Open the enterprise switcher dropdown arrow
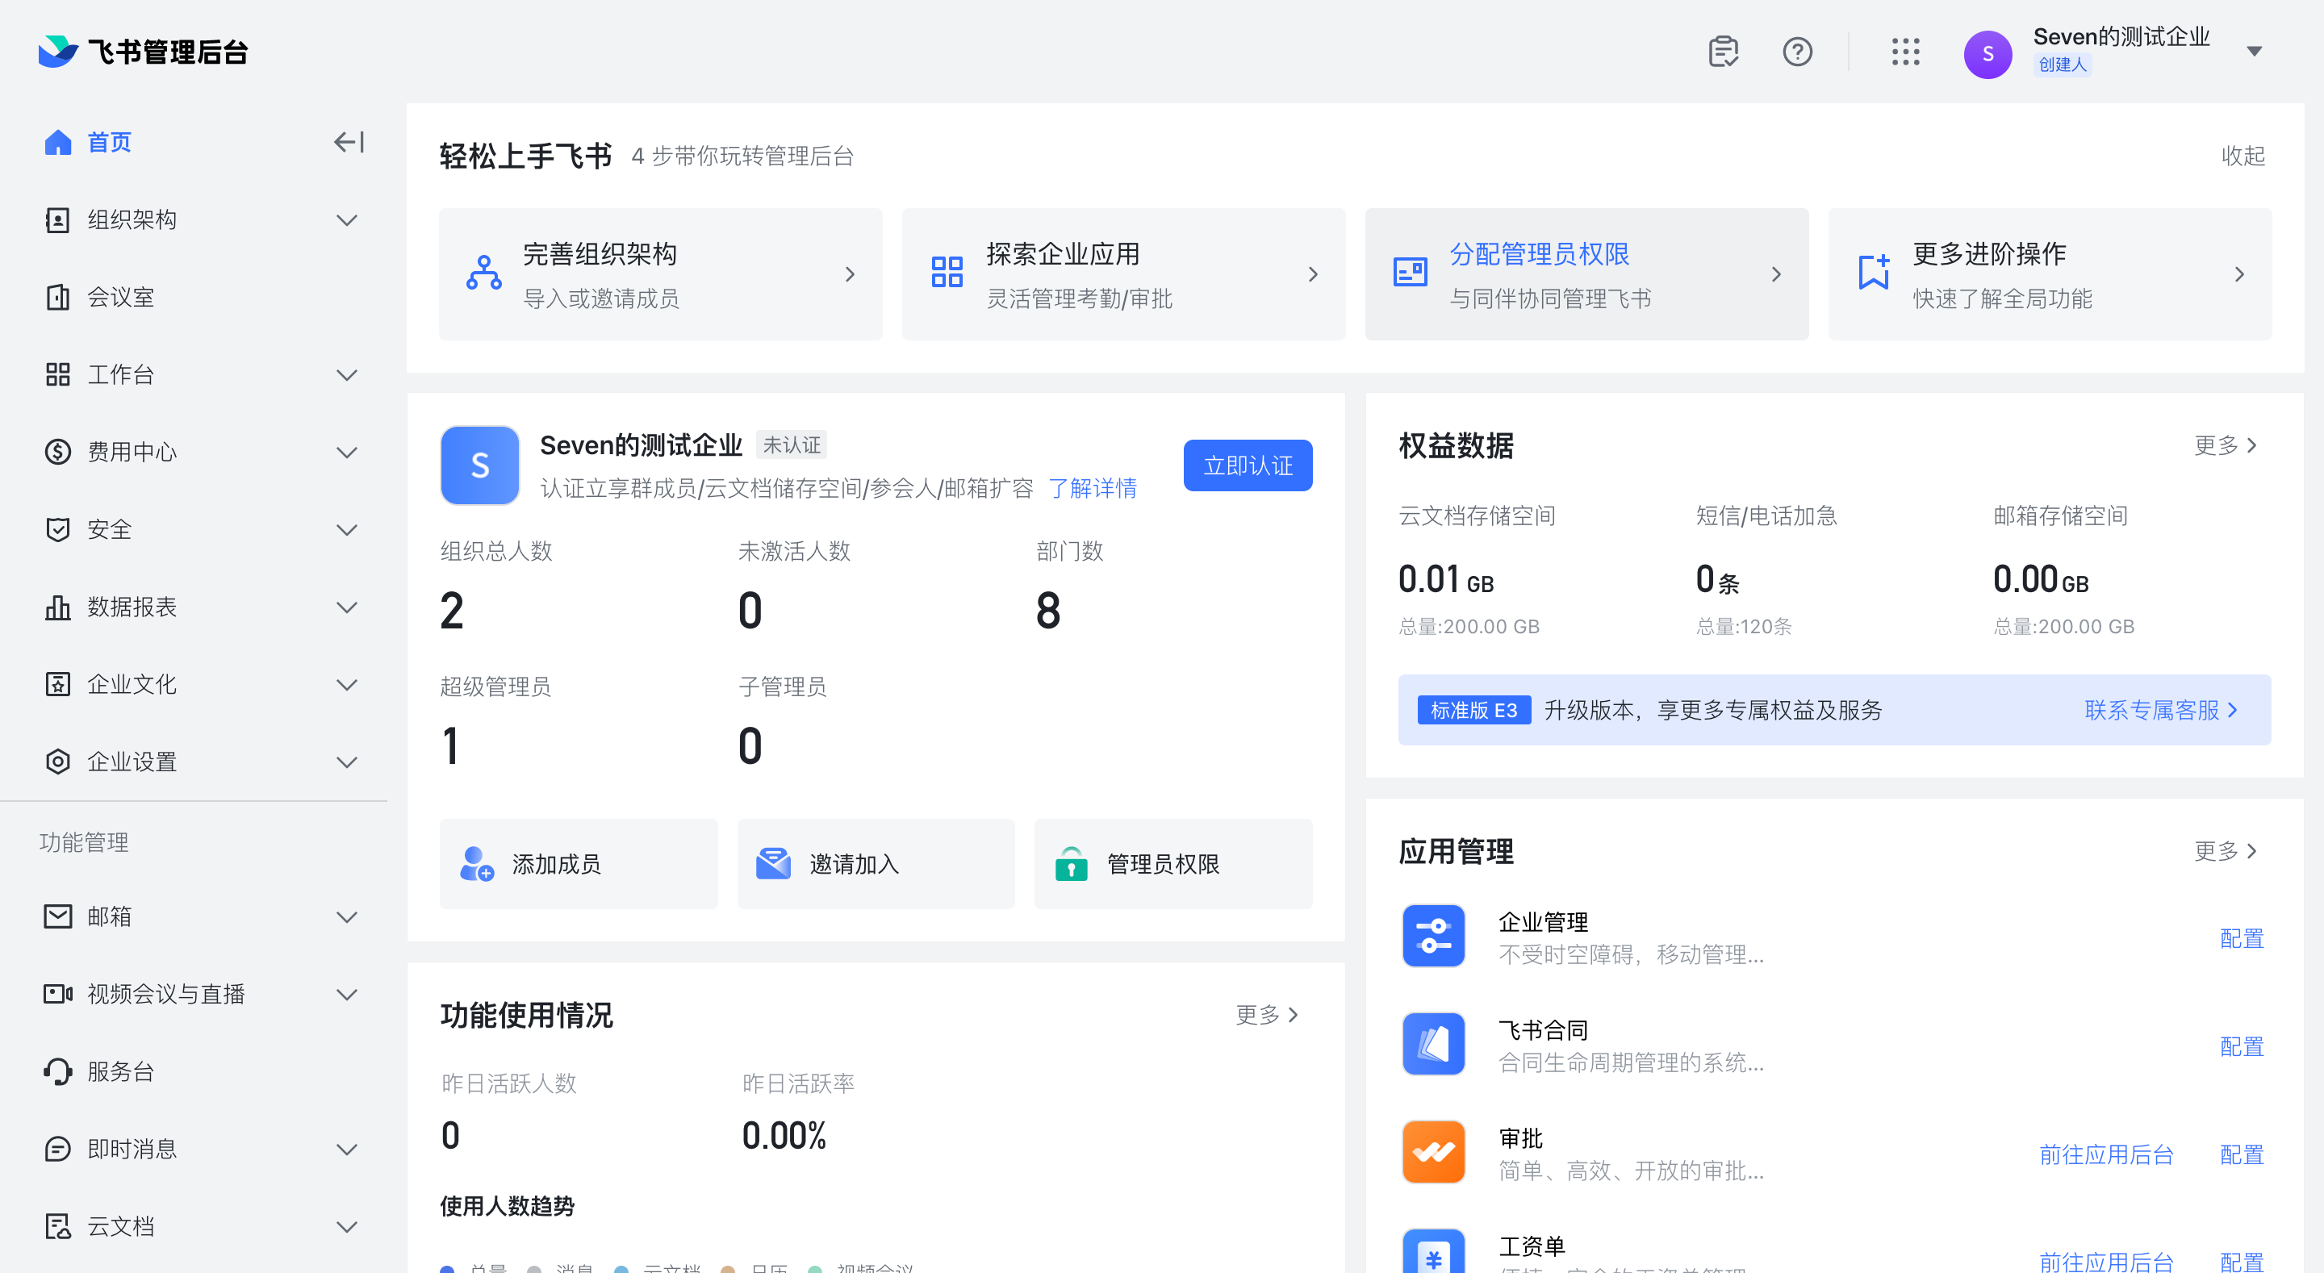 coord(2253,52)
